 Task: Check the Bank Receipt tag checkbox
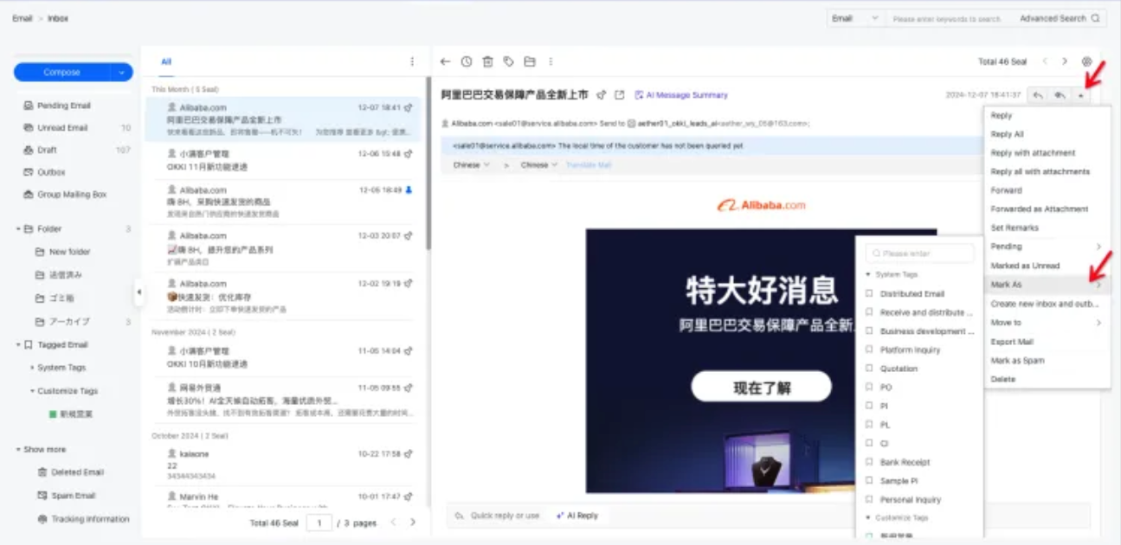coord(870,463)
